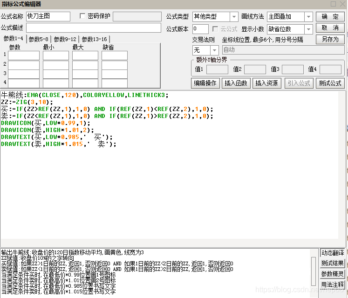Close the 指标公式编辑器 window
Screen dimensions: 348x298
(x=343, y=4)
